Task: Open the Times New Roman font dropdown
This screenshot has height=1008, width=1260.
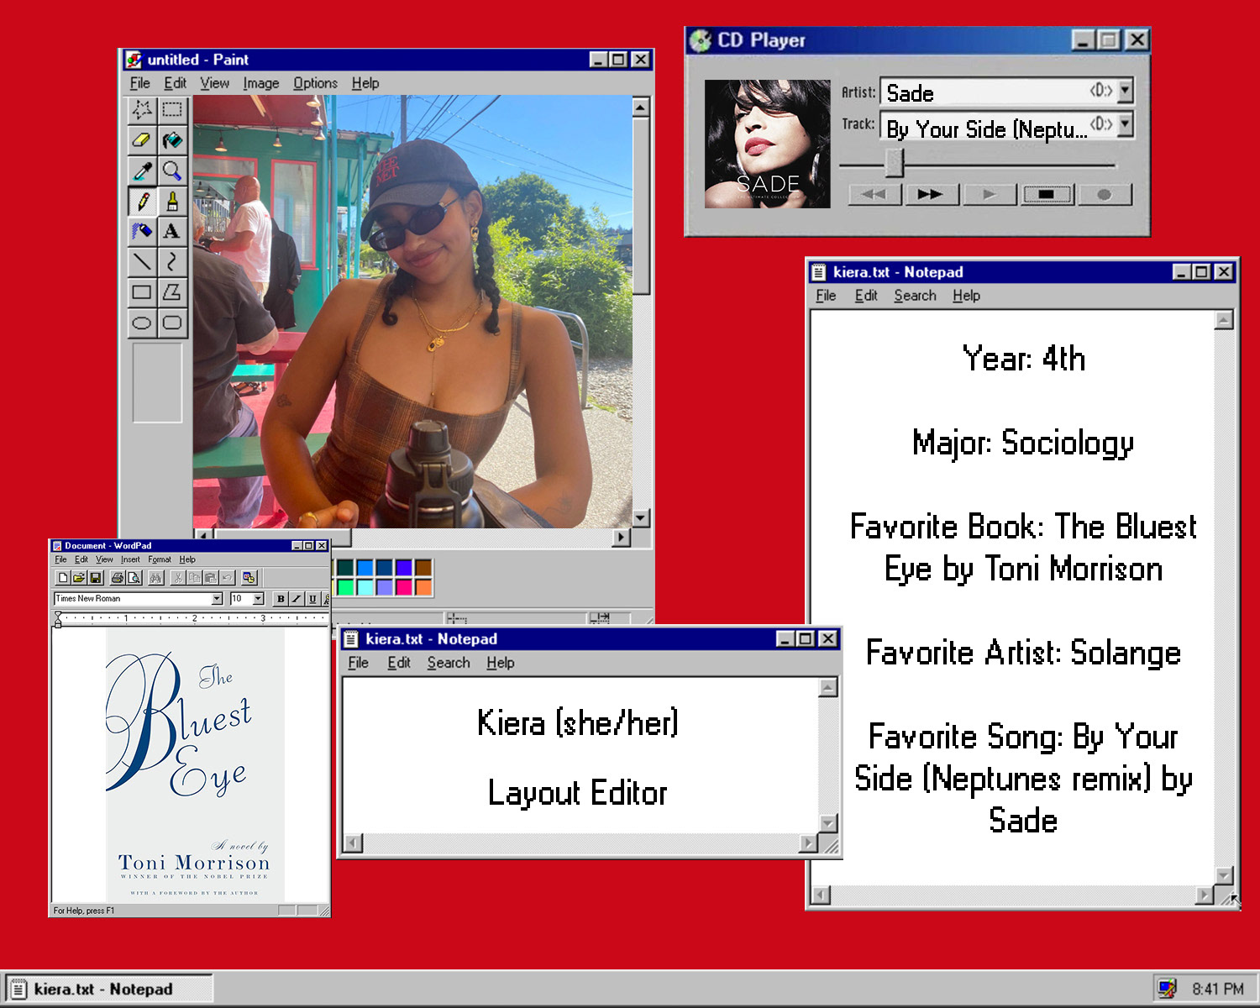Action: 217,598
